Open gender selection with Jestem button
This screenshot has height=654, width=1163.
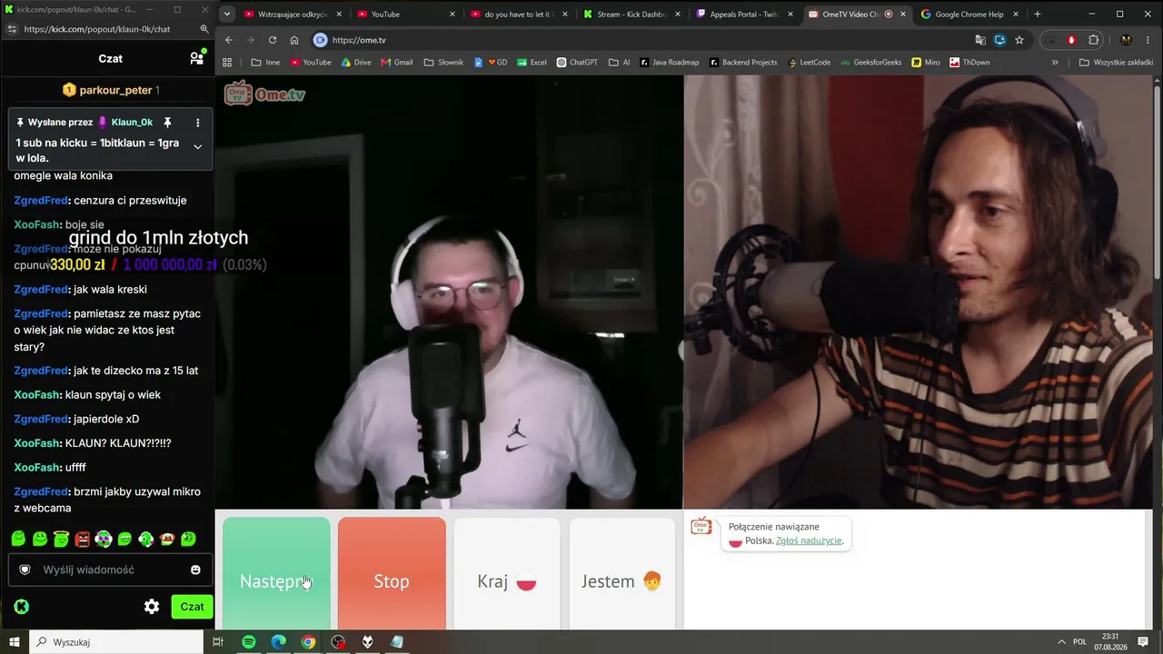622,574
